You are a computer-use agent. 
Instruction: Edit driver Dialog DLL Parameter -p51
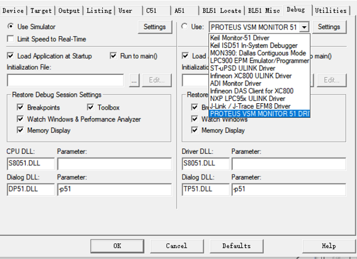click(x=289, y=189)
